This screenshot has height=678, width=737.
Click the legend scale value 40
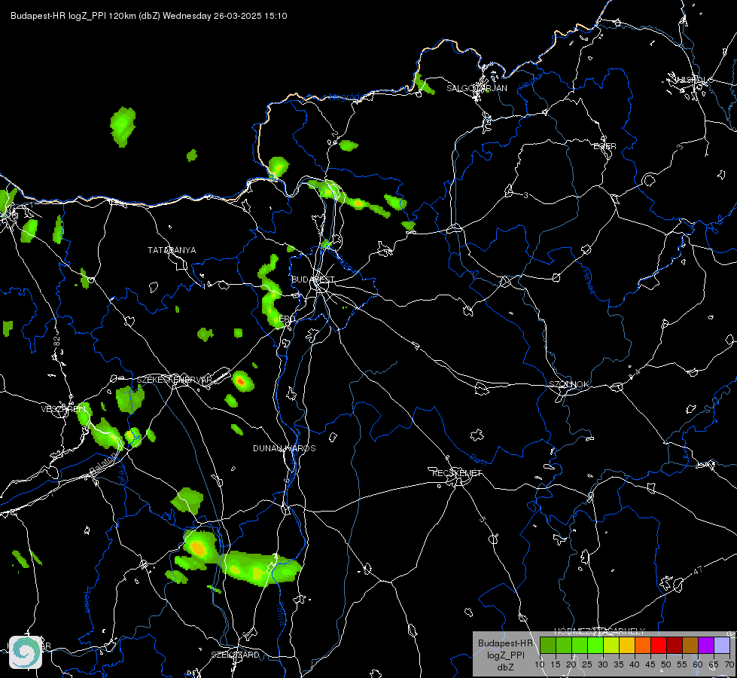pos(635,664)
